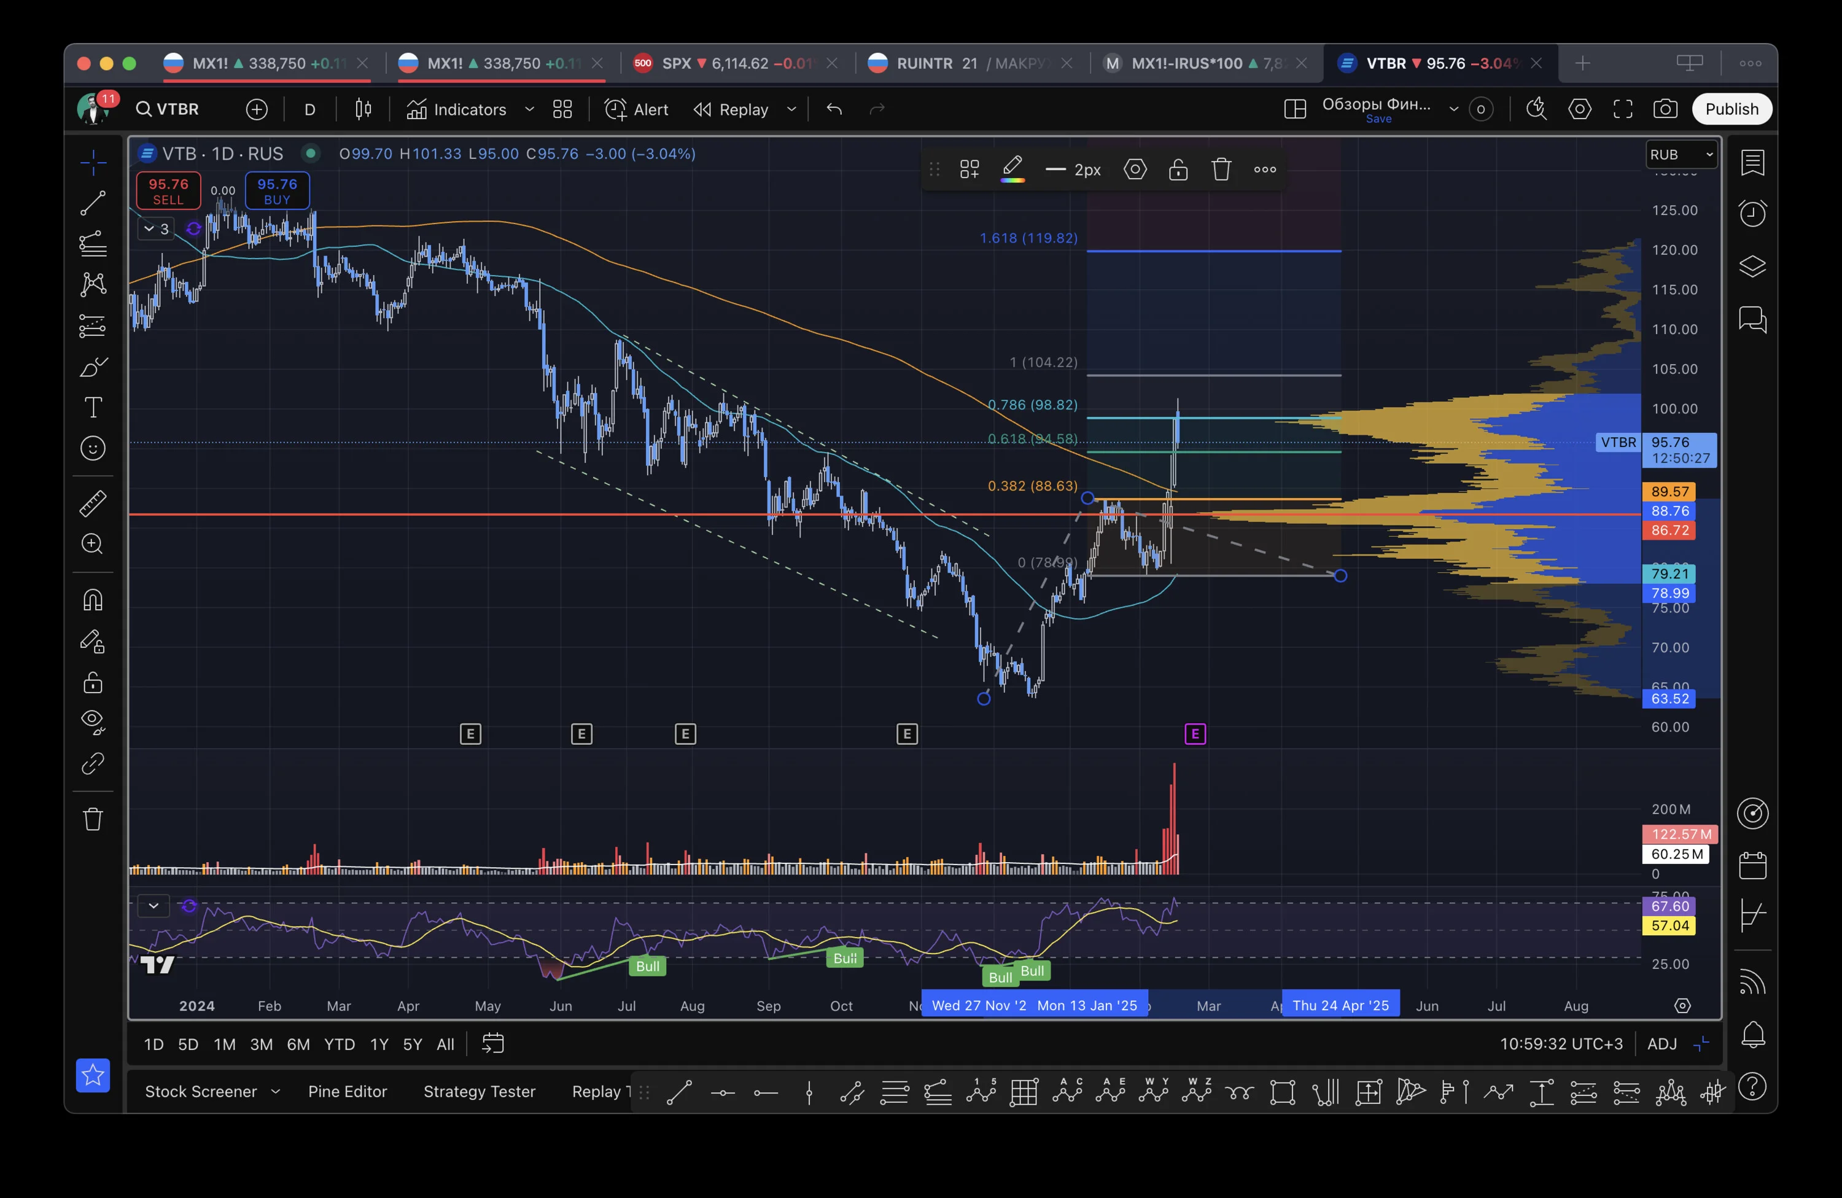
Task: Select Fib retracement in the favorites bar
Action: pyautogui.click(x=895, y=1092)
